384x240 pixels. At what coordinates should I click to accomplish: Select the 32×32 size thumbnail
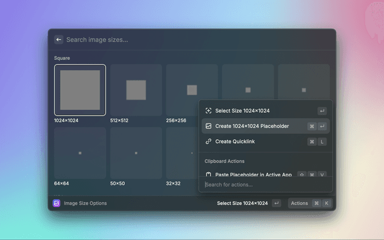coord(181,153)
